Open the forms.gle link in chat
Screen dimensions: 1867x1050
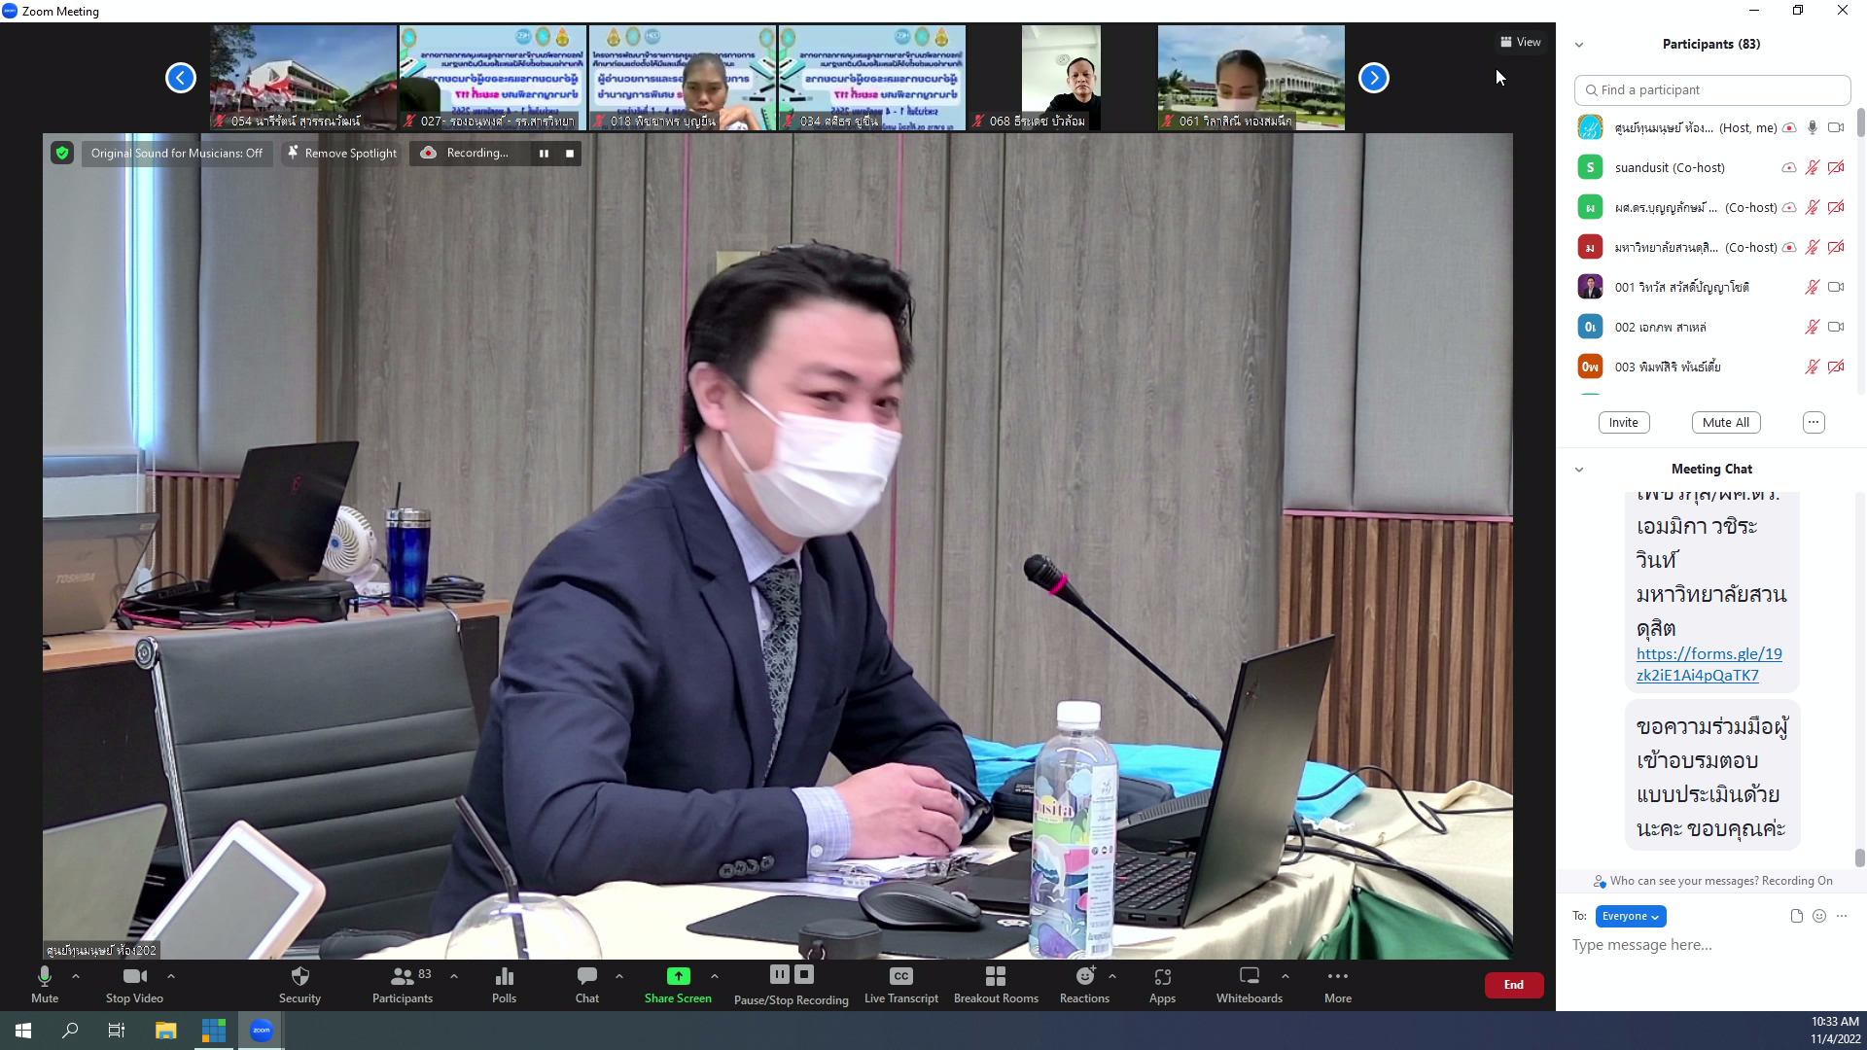[1708, 664]
